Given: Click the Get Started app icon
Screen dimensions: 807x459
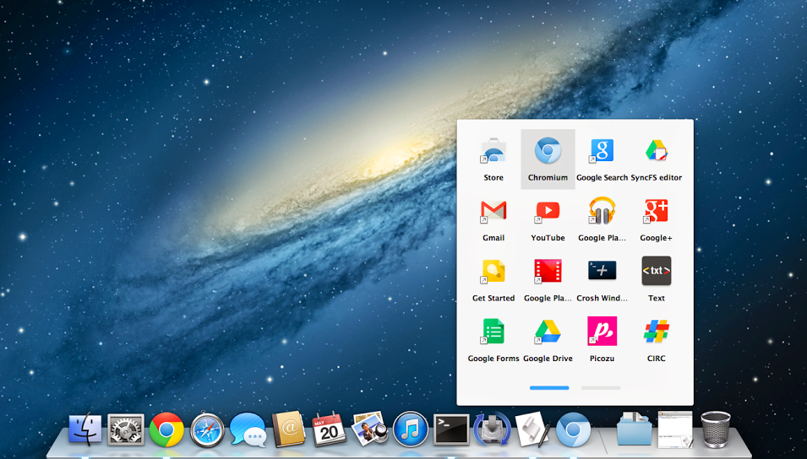Looking at the screenshot, I should pos(493,272).
